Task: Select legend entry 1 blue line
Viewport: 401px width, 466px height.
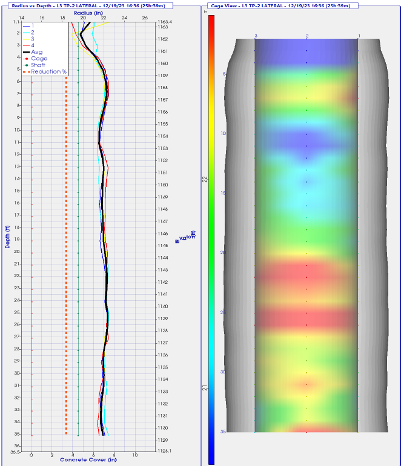Action: [28, 26]
